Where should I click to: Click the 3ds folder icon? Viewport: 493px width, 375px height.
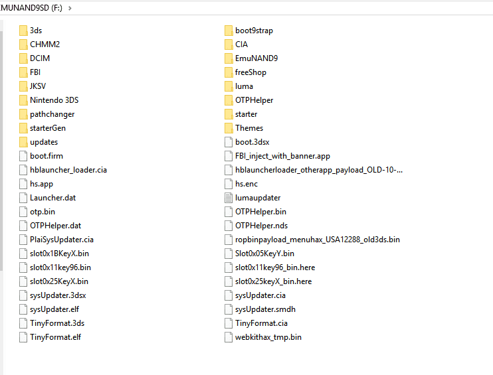point(23,31)
